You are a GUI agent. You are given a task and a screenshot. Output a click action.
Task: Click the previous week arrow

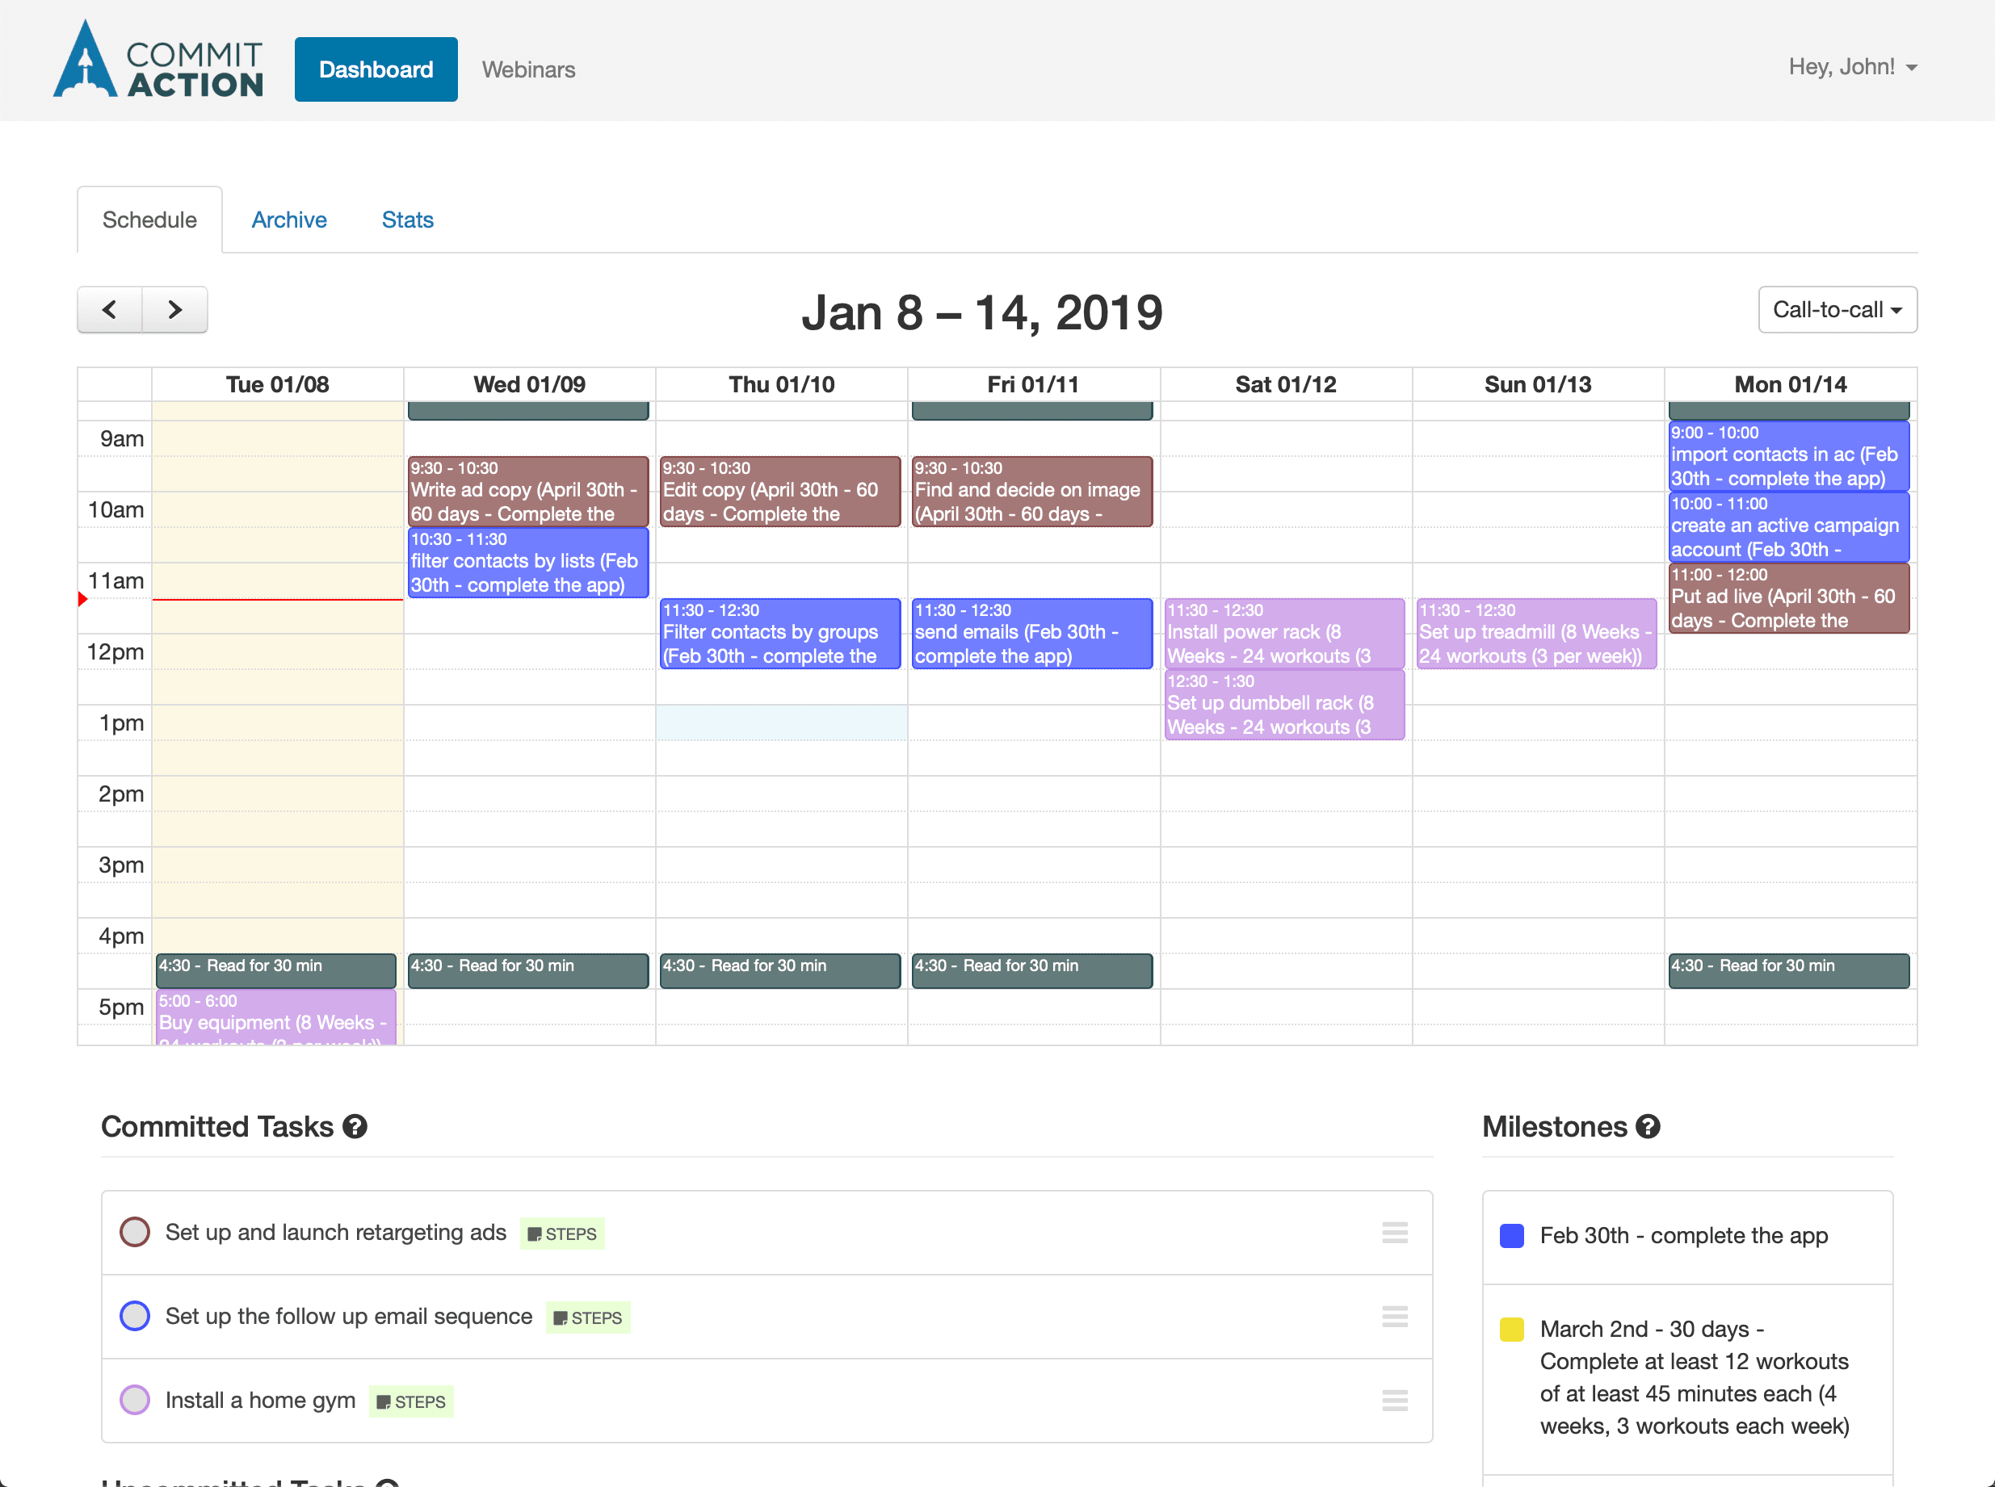pos(108,310)
